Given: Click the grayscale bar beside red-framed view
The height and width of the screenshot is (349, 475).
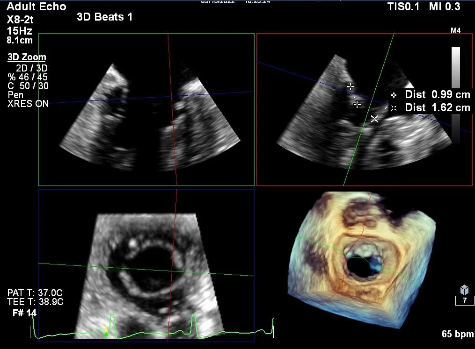Looking at the screenshot, I should (456, 95).
